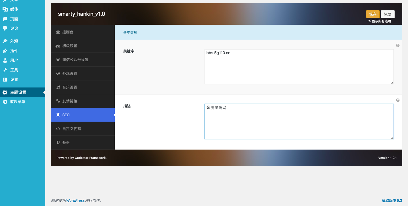Click the 控制台 dashboard icon

[x=58, y=32]
